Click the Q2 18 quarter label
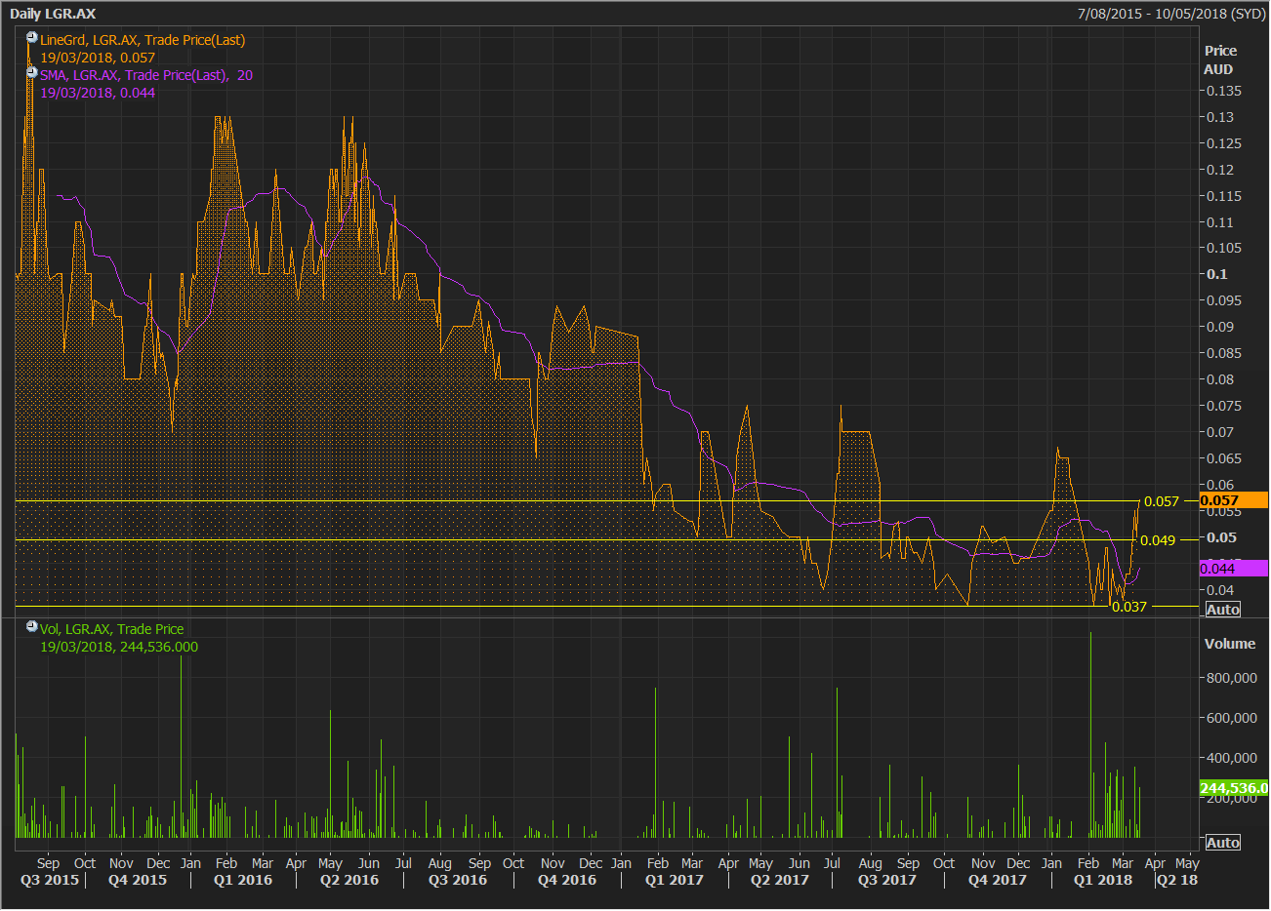The height and width of the screenshot is (911, 1271). (1177, 880)
